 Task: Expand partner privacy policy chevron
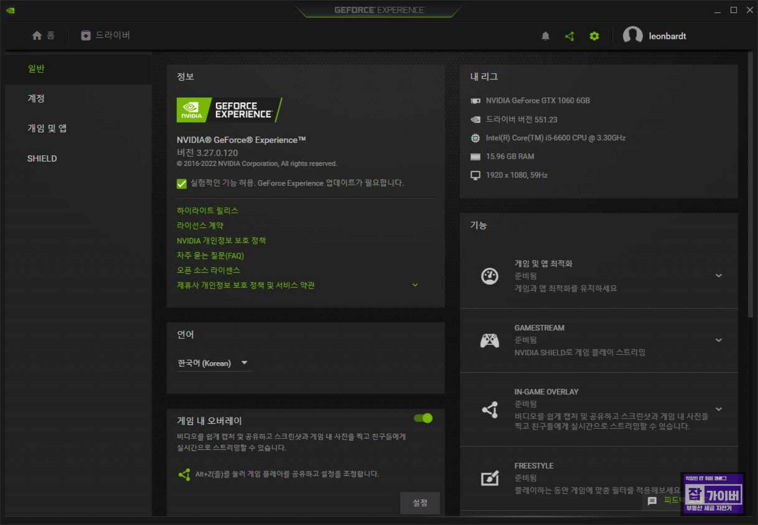pyautogui.click(x=415, y=285)
